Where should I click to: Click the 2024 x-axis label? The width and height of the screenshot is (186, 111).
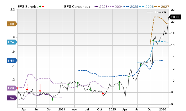coord(62,109)
